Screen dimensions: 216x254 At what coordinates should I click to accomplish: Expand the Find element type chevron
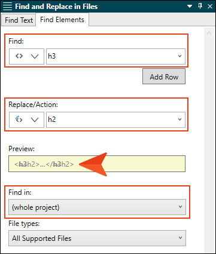pos(35,56)
